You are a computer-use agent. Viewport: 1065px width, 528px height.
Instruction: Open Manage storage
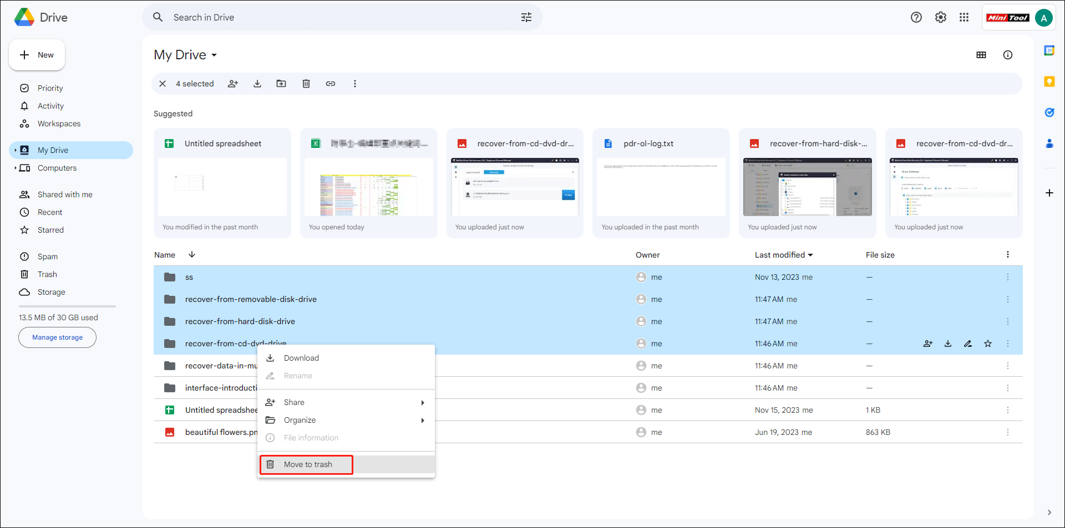tap(57, 337)
